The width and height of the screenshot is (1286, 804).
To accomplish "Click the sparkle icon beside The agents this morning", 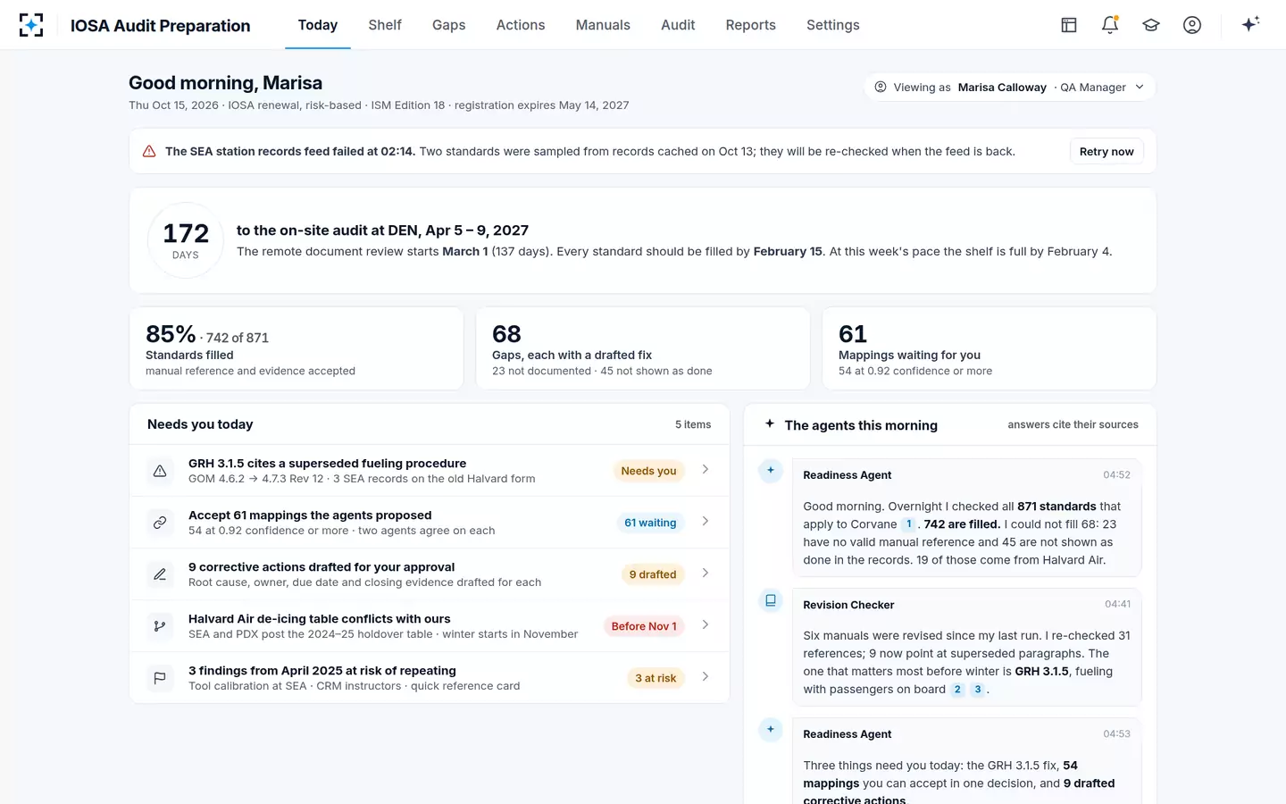I will pyautogui.click(x=770, y=424).
